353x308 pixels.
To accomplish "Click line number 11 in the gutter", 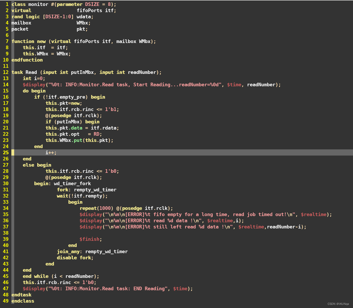I will click(6, 66).
